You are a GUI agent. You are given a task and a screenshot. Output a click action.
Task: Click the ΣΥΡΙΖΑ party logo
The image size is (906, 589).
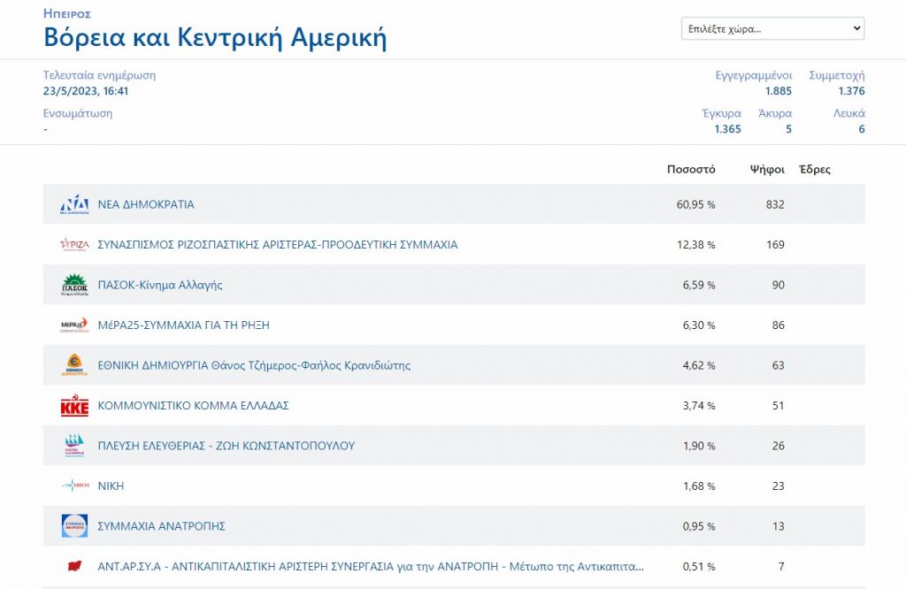point(74,245)
